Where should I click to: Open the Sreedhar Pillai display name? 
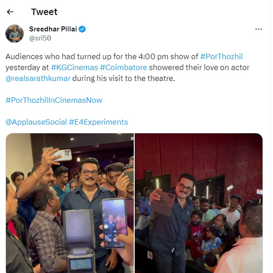(53, 29)
